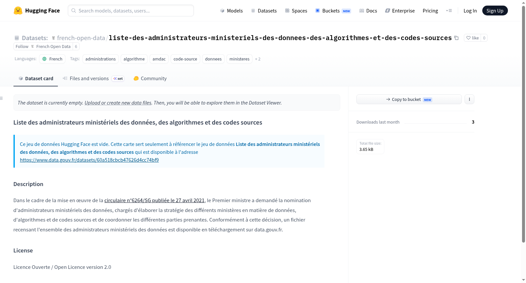Toggle the table of contents sidebar icon
Viewport: 526px width, 283px height.
tap(2, 98)
